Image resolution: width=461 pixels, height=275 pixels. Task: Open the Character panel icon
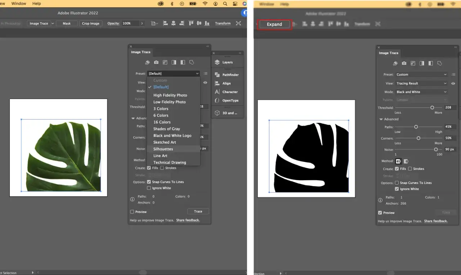pos(217,92)
